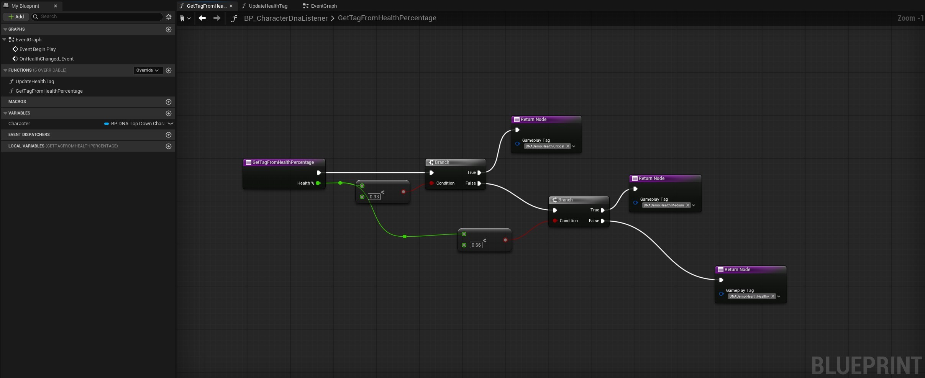Click the forward navigation arrow in graph toolbar
The image size is (925, 378).
217,18
